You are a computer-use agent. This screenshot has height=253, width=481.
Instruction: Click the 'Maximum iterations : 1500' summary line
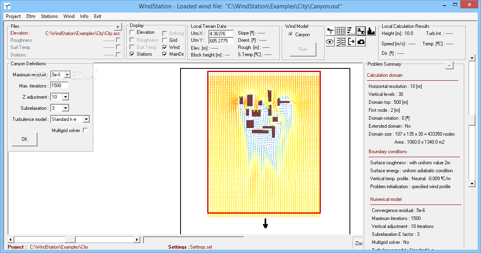396,218
